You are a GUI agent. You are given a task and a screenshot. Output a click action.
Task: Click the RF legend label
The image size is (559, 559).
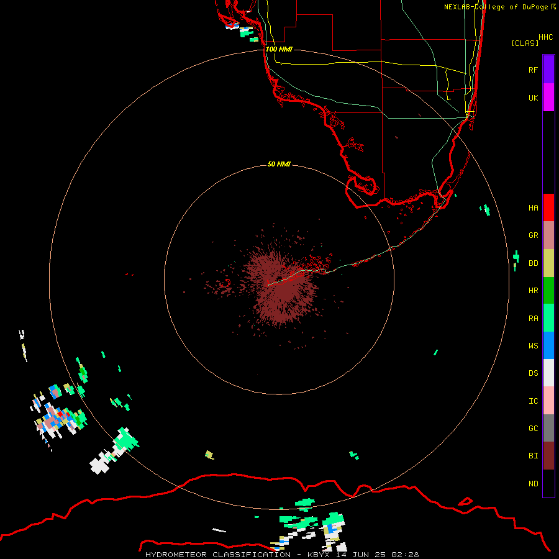[x=533, y=70]
